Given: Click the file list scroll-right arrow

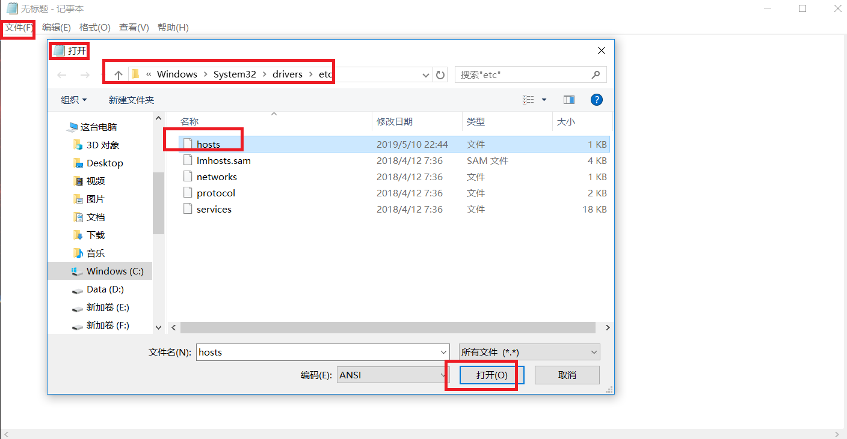Looking at the screenshot, I should 608,327.
